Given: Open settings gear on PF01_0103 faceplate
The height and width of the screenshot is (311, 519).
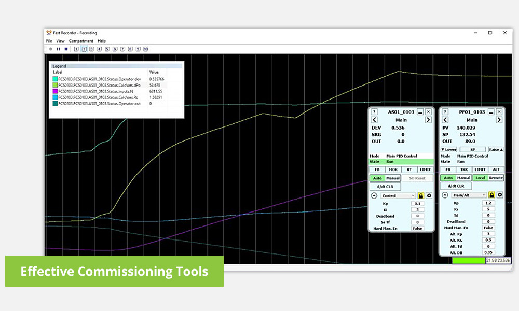Looking at the screenshot, I should pyautogui.click(x=500, y=195).
